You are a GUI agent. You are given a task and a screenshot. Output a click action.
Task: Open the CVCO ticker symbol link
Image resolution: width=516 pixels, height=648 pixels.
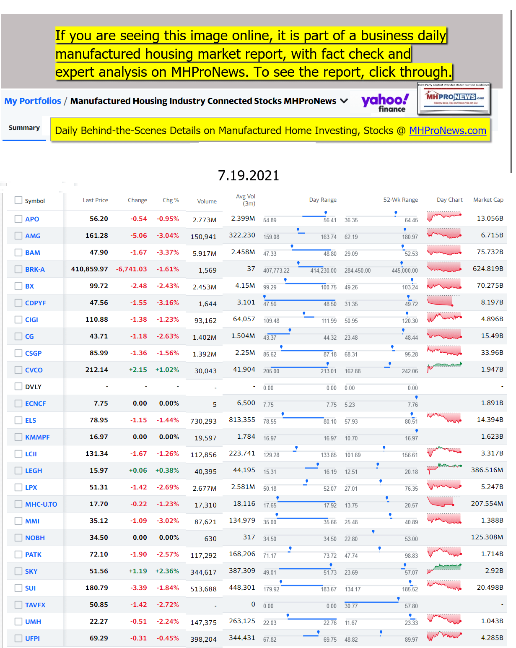34,370
